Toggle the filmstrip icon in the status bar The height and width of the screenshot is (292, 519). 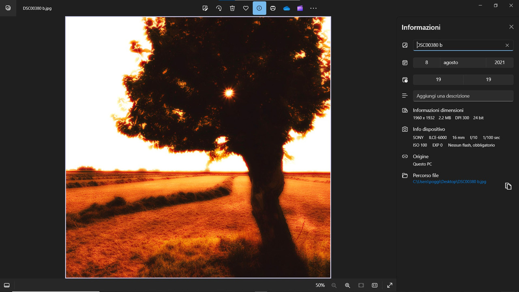click(x=7, y=285)
